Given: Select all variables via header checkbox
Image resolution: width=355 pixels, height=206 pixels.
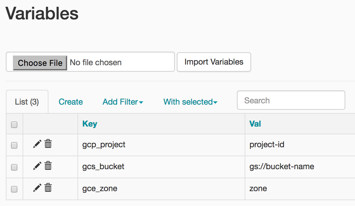Looking at the screenshot, I should 14,124.
